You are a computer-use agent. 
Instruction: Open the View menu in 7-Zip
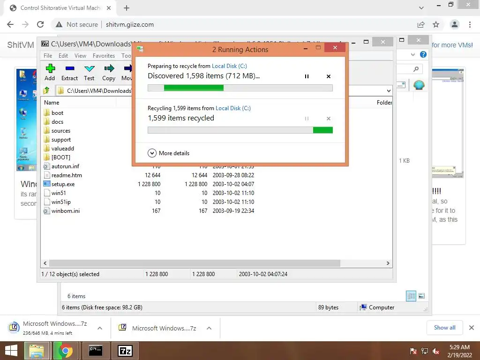[80, 56]
